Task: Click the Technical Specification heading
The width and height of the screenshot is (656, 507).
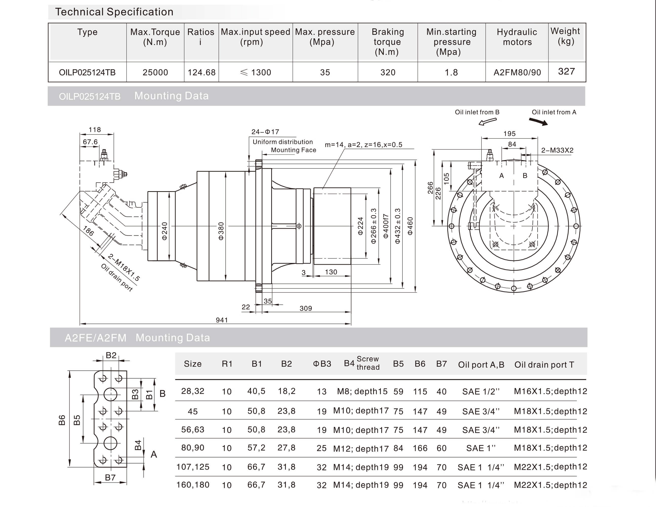Action: coord(114,12)
